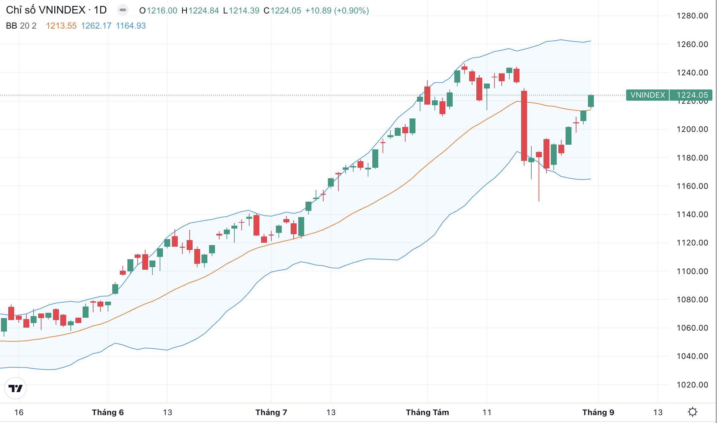
Task: Click the VNINDEX price label tag
Action: [648, 95]
